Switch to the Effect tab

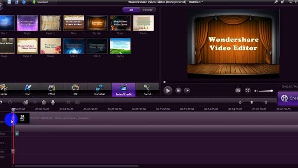tap(52, 90)
